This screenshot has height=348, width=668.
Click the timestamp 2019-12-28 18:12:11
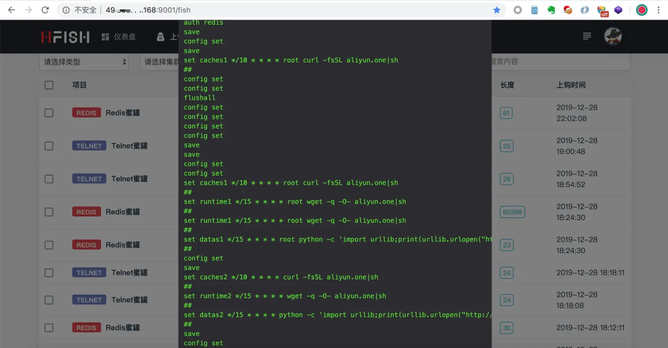[591, 328]
